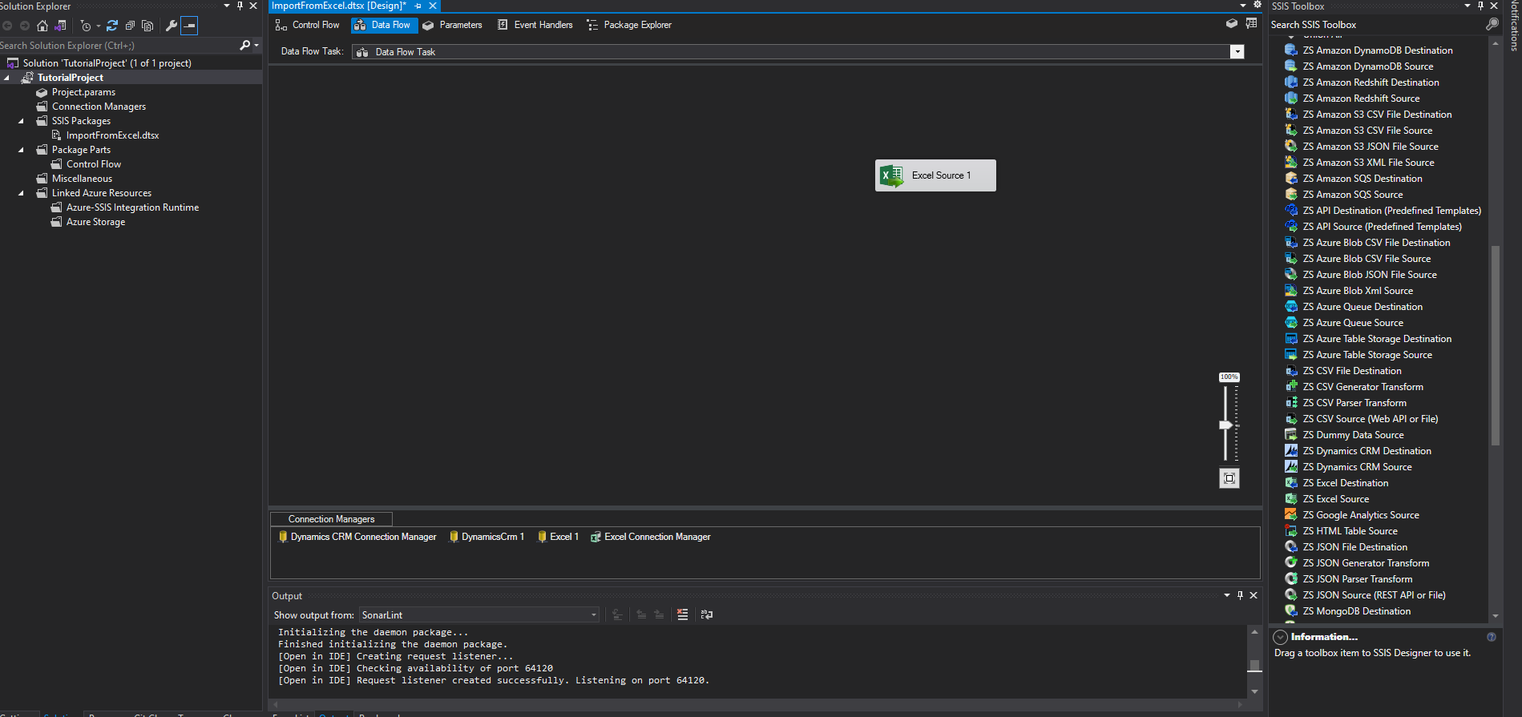Focus the Search Solution Explorer field

click(119, 46)
